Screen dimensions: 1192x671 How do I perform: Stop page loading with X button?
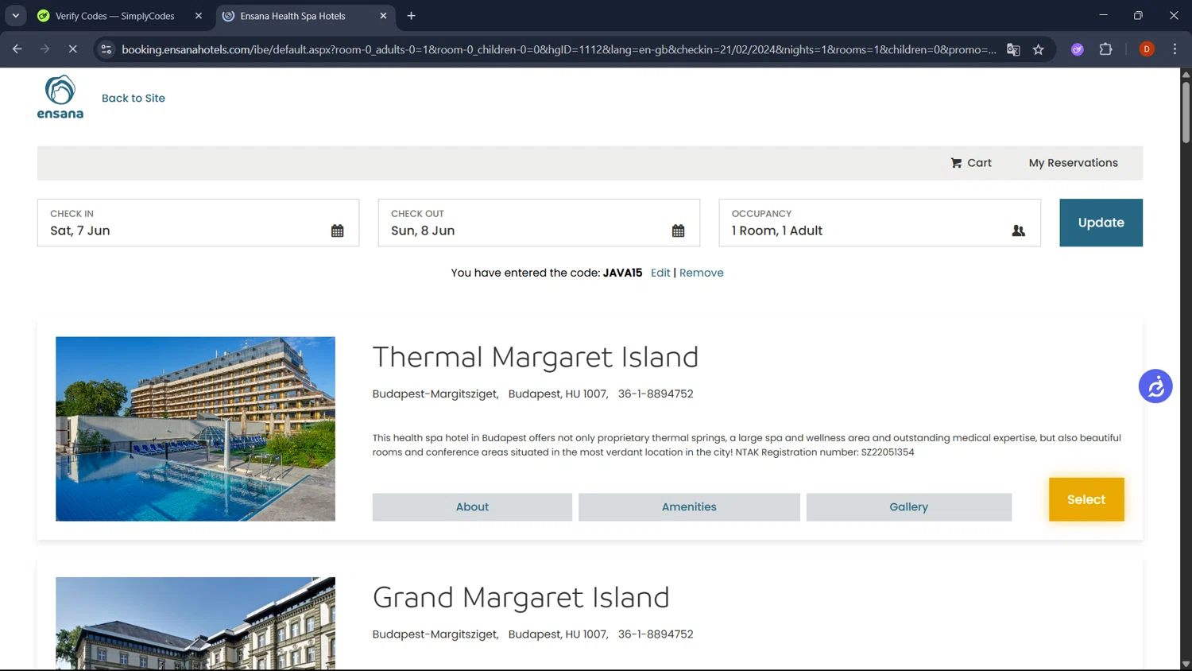(72, 49)
